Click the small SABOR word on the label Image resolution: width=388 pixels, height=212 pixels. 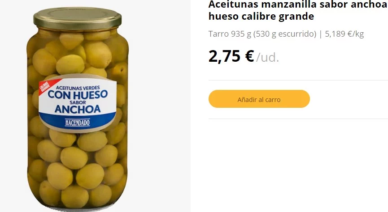click(x=78, y=102)
